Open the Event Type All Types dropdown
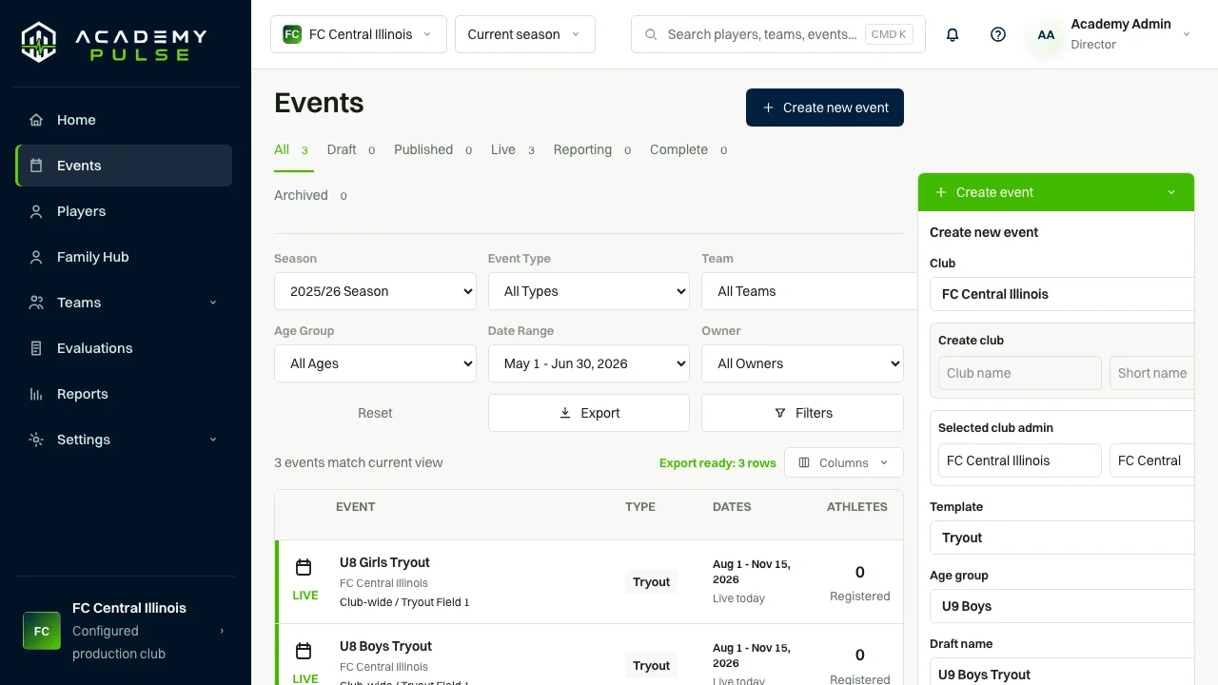The width and height of the screenshot is (1218, 685). coord(589,291)
